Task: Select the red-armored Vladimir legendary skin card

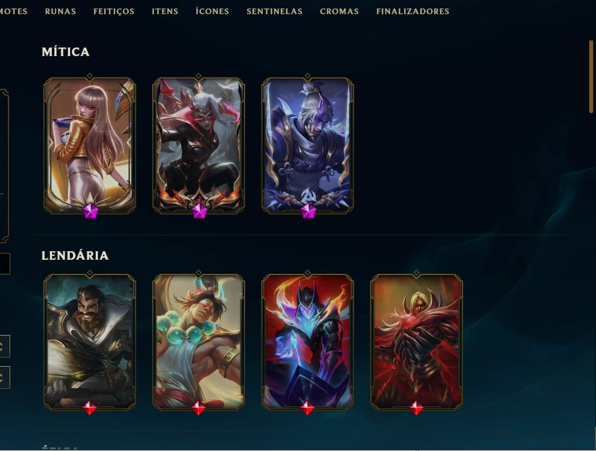Action: click(417, 342)
